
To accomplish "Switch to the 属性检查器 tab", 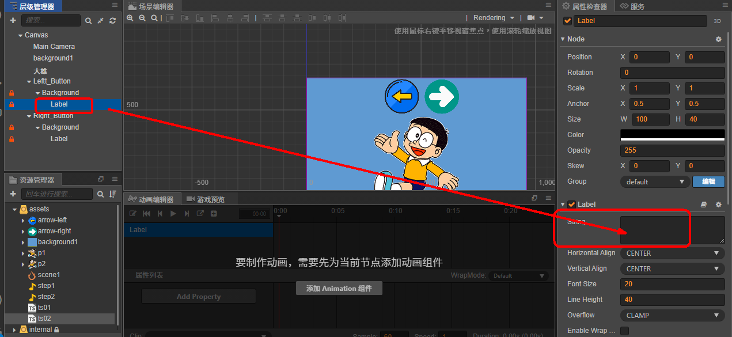I will pyautogui.click(x=585, y=6).
